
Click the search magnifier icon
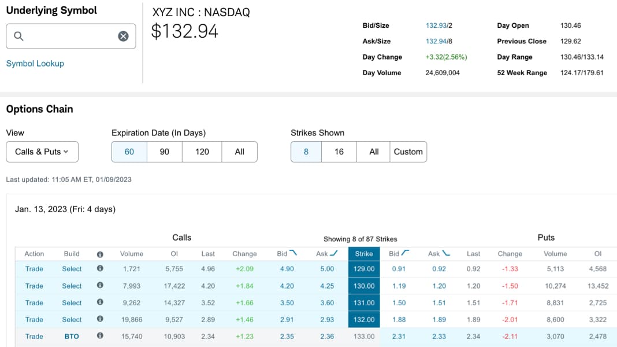(18, 36)
